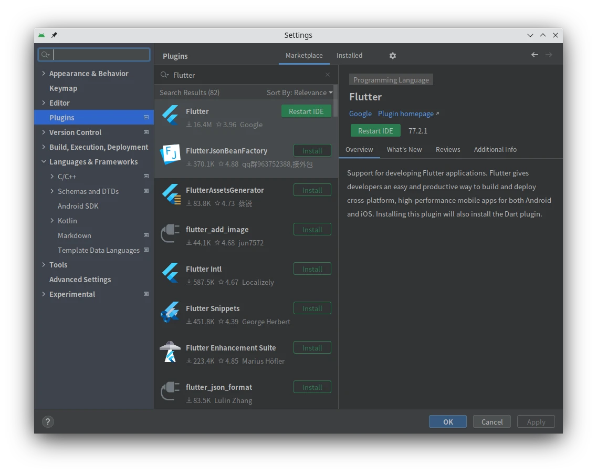Collapse the Languages & Frameworks section
This screenshot has width=597, height=474.
pyautogui.click(x=44, y=162)
